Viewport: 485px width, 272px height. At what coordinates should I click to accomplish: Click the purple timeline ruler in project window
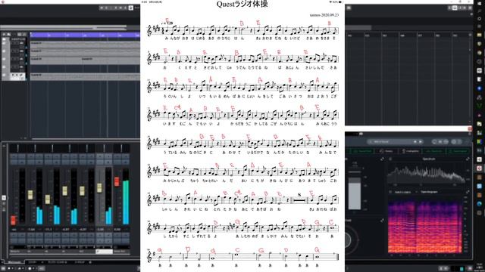(85, 36)
